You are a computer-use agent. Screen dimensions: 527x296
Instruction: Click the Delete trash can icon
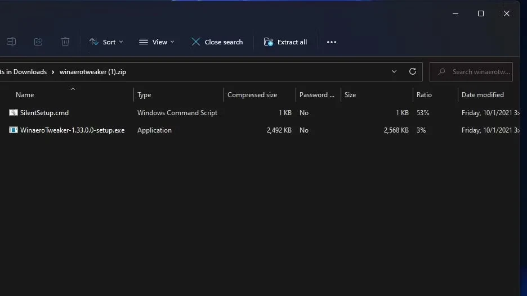(x=65, y=42)
